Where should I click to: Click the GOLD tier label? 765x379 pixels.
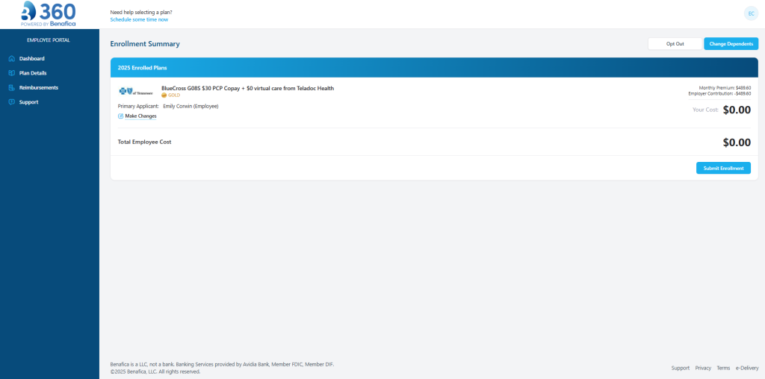pos(174,95)
